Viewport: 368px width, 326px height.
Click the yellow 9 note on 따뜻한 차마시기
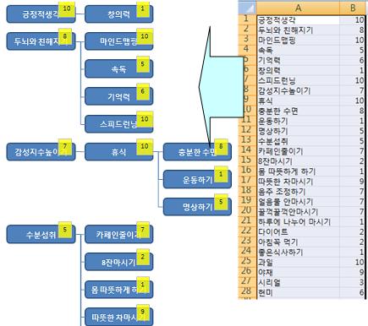point(143,312)
